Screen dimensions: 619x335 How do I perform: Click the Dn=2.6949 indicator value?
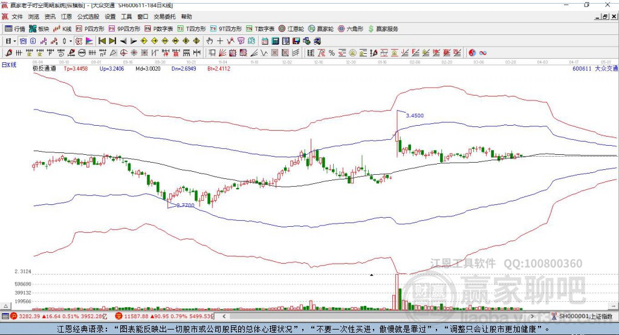[184, 68]
